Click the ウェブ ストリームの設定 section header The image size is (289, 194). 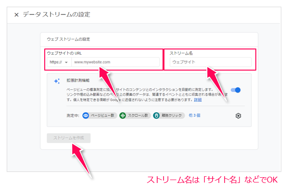(x=68, y=39)
